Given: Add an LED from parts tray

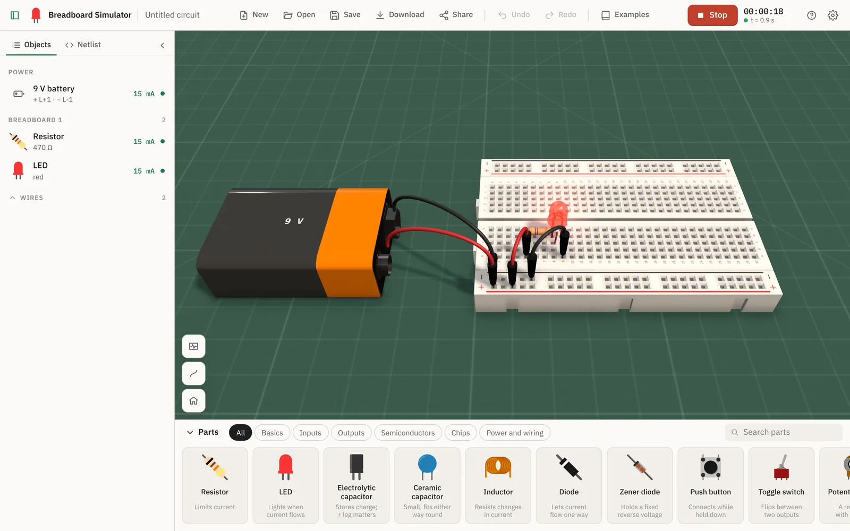Looking at the screenshot, I should (x=285, y=485).
